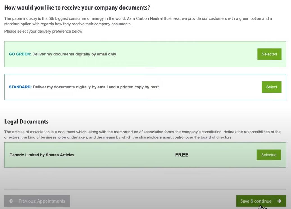Click "Deliver my documents digitally by email only" text
The image size is (291, 209).
74,54
